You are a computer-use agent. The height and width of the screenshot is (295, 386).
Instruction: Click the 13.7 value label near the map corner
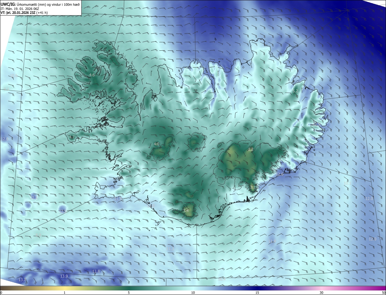[x=22, y=280]
